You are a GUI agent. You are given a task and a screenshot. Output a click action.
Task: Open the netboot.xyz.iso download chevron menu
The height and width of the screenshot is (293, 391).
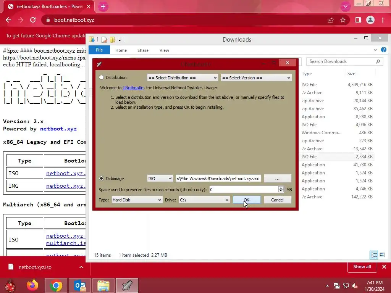81,267
